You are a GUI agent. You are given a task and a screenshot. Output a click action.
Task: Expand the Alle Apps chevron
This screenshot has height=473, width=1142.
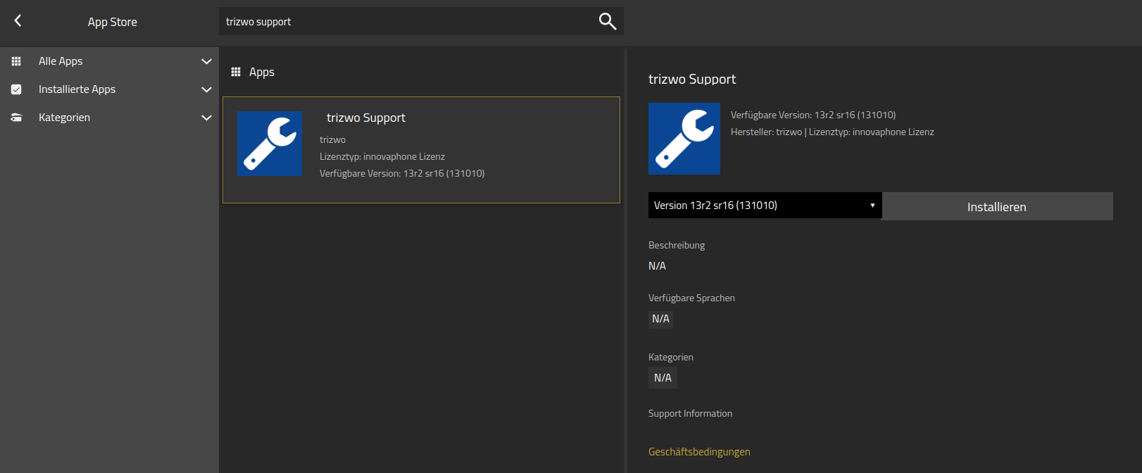pos(206,61)
